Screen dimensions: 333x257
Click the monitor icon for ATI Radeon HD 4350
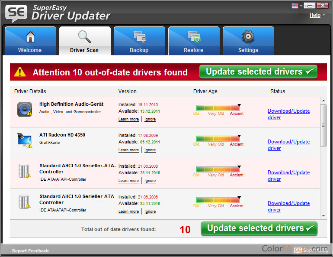click(x=25, y=140)
